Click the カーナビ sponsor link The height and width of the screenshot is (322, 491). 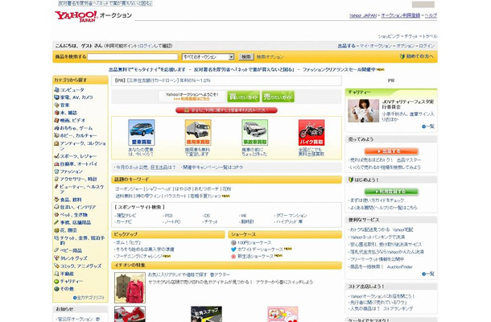[x=124, y=221]
